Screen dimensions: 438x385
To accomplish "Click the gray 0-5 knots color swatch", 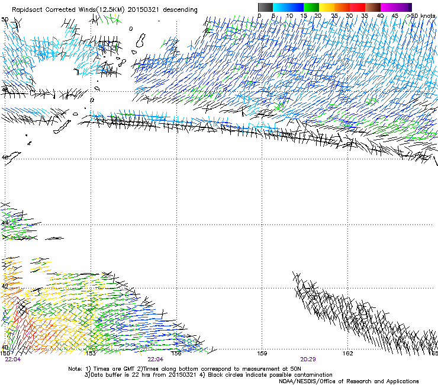I will 265,7.
